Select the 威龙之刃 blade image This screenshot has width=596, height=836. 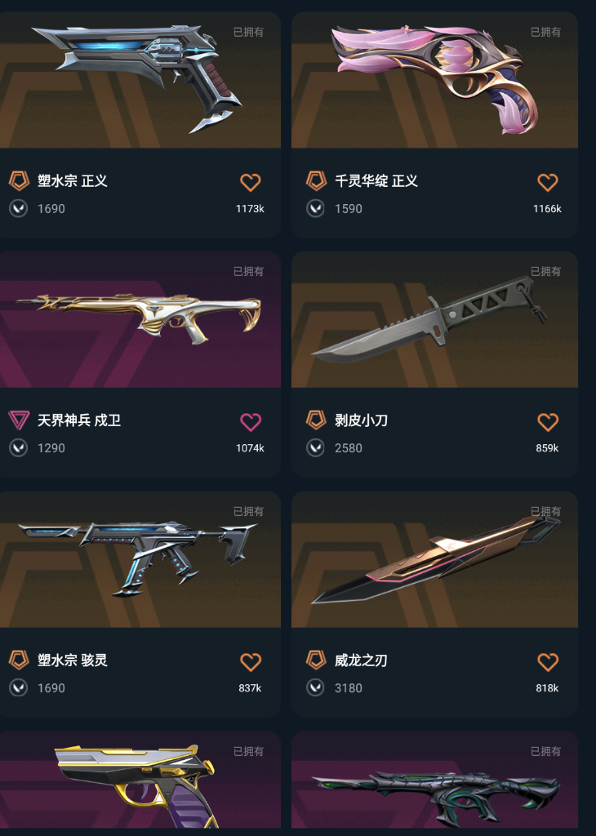click(x=434, y=559)
